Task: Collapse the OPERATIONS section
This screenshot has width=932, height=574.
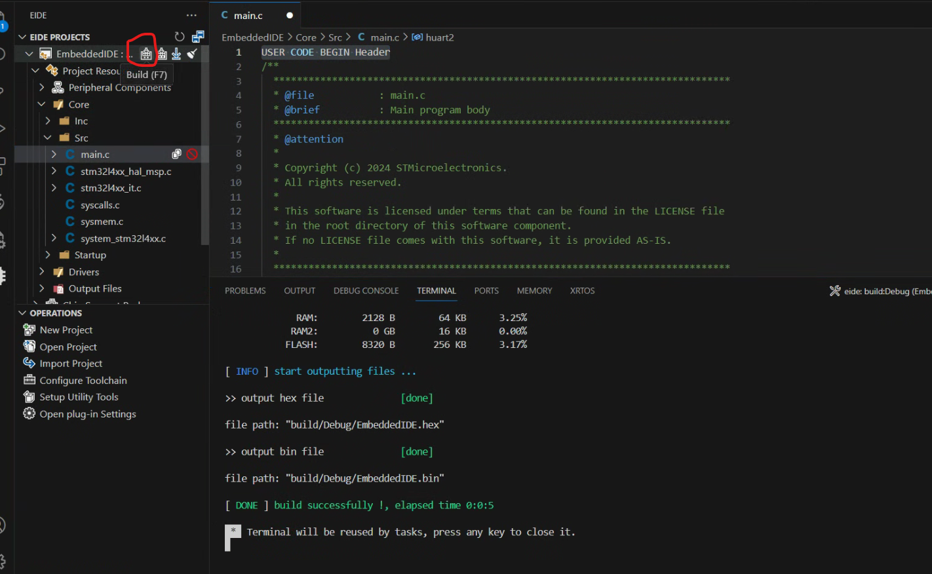Action: coord(22,313)
